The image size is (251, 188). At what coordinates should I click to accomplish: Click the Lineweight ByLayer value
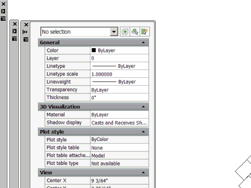point(119,82)
